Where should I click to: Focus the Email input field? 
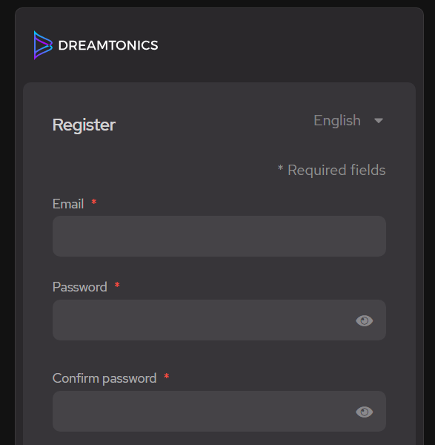coord(219,236)
